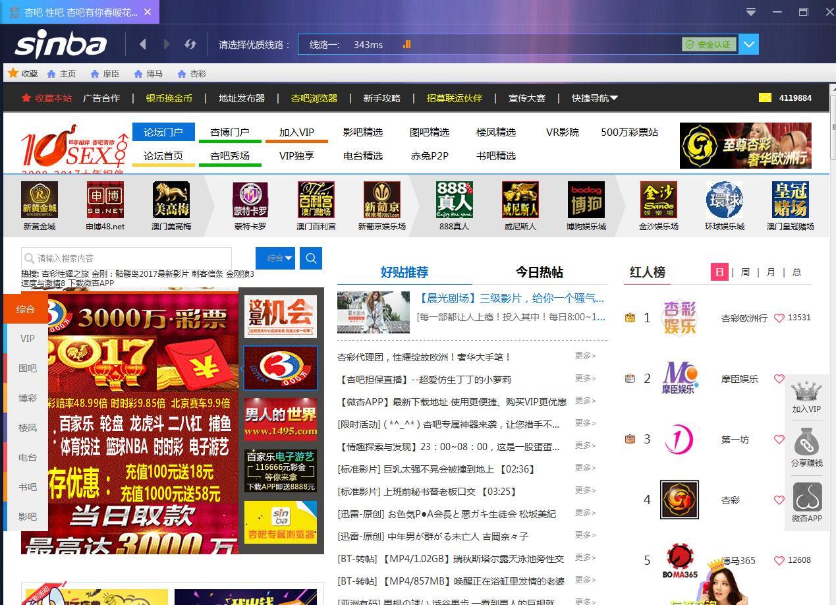Open the 博马 bookmark
The height and width of the screenshot is (605, 836).
click(148, 74)
